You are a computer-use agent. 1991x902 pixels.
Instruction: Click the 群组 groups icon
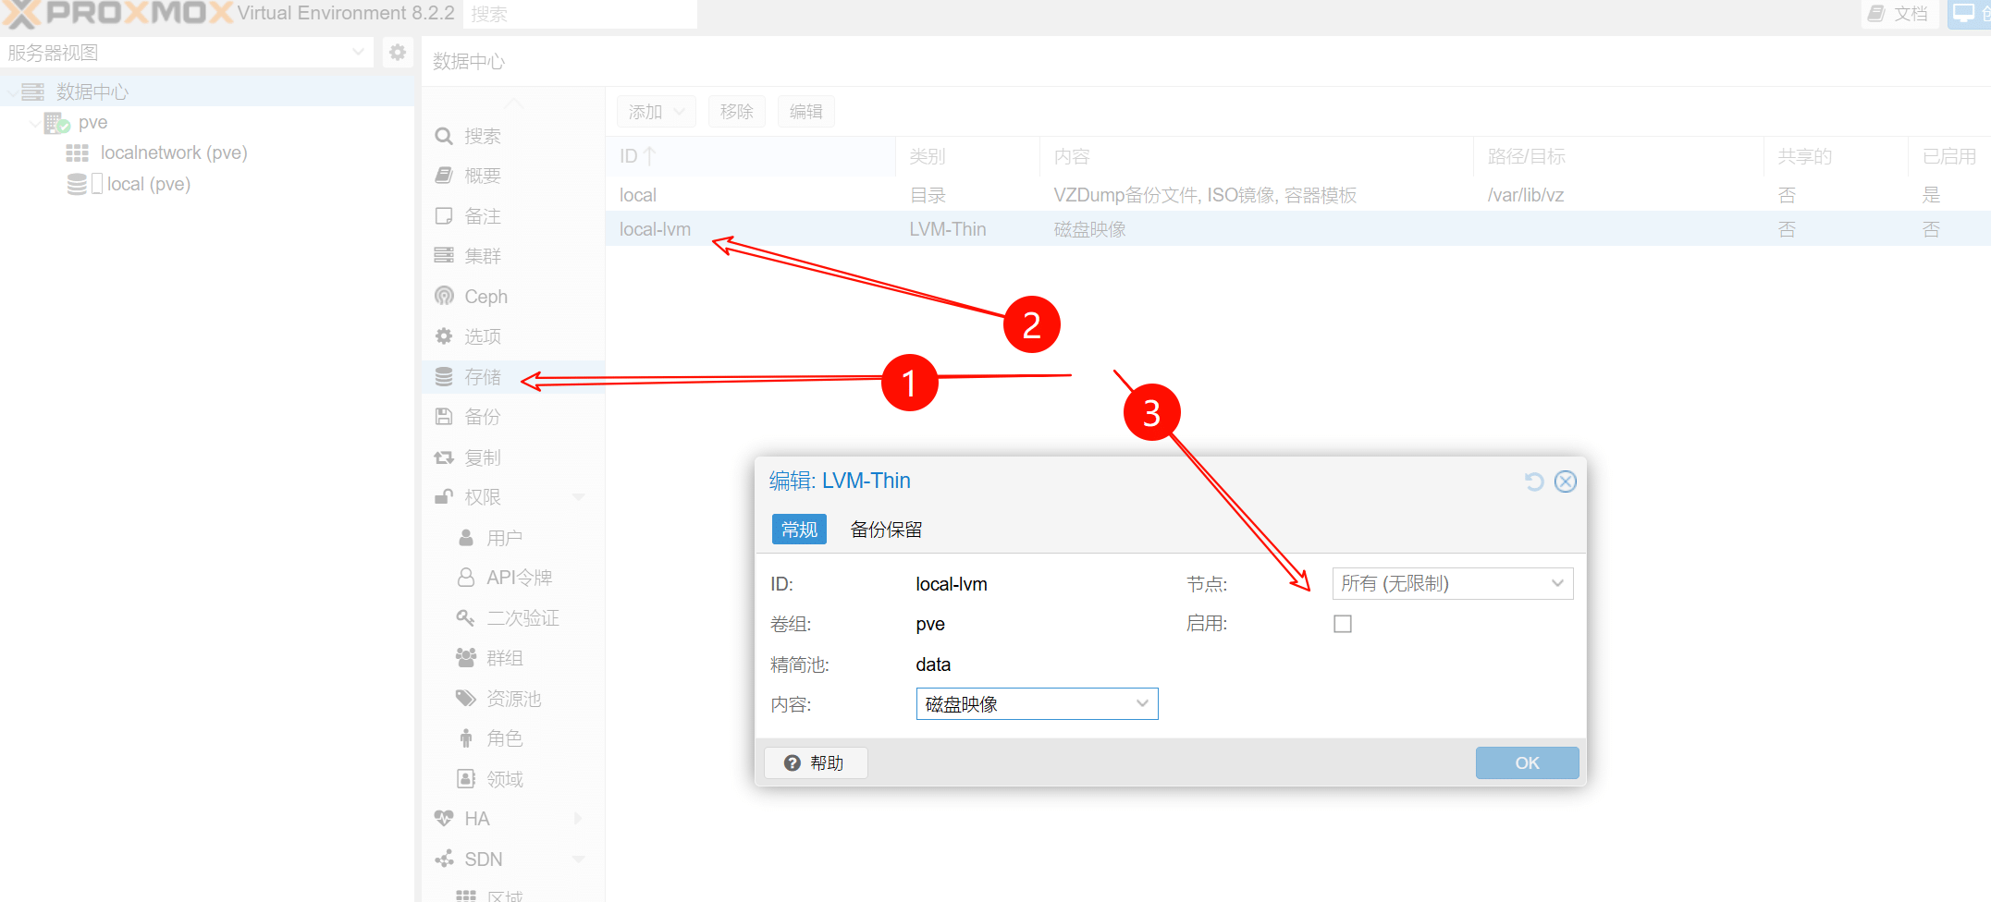point(466,658)
